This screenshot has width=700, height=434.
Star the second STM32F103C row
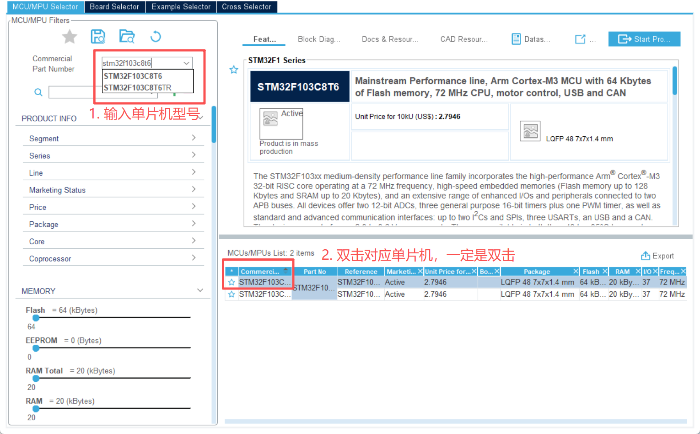click(232, 294)
